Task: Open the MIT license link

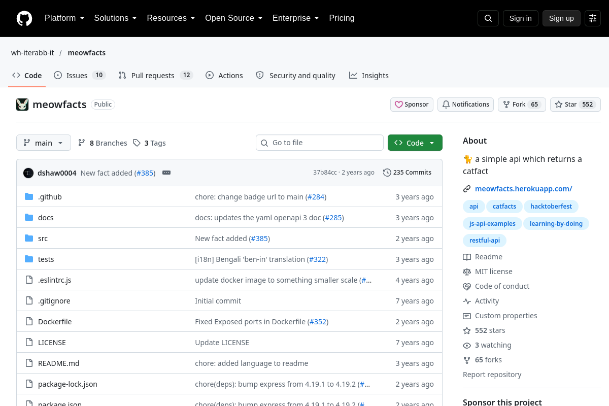Action: point(488,272)
